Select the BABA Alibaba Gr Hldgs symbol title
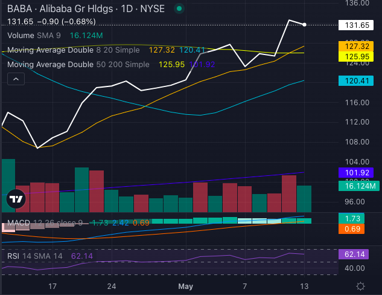Image resolution: width=382 pixels, height=295 pixels. pos(86,9)
